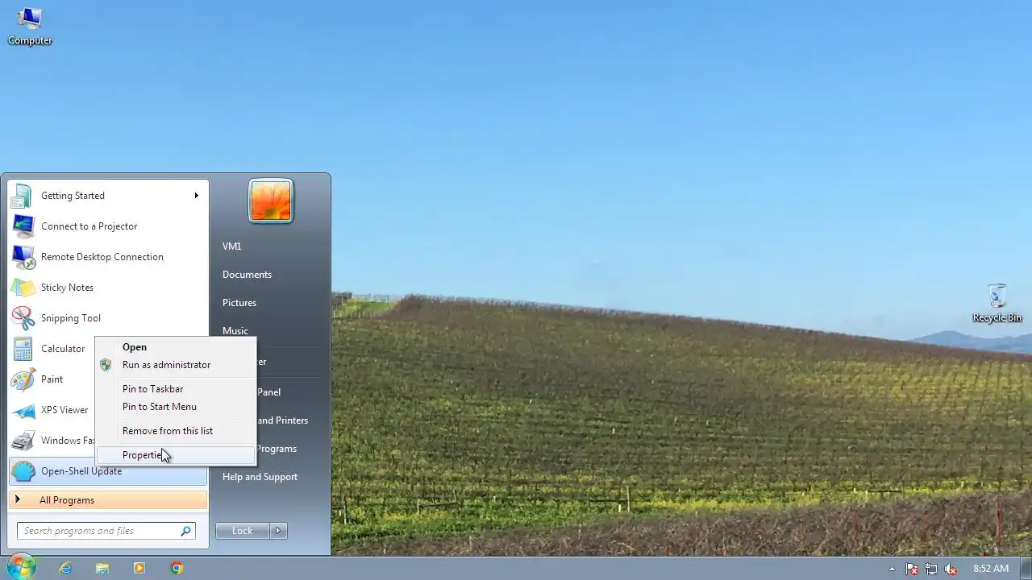Open Windows Explorer from the taskbar
This screenshot has width=1032, height=580.
point(102,568)
